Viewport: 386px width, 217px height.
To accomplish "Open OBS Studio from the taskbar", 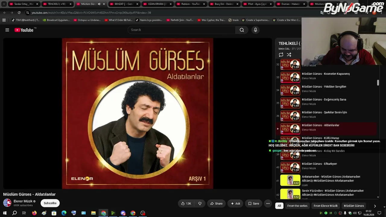I will pos(143,213).
